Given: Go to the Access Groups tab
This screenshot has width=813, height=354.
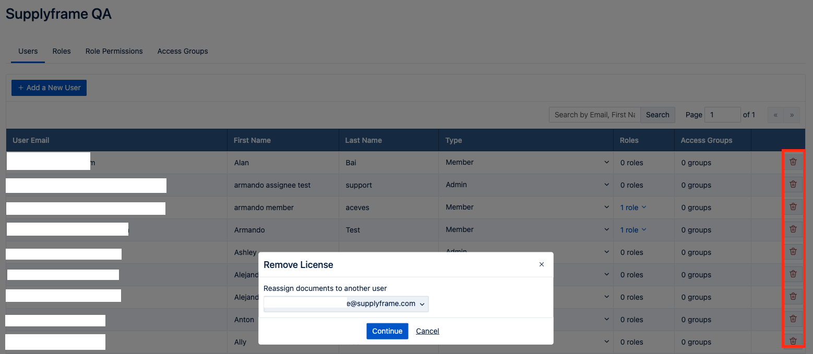Looking at the screenshot, I should click(x=183, y=51).
